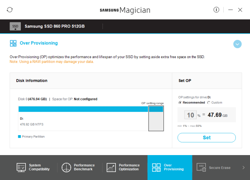Click the refresh icon in title bar

coord(10,10)
